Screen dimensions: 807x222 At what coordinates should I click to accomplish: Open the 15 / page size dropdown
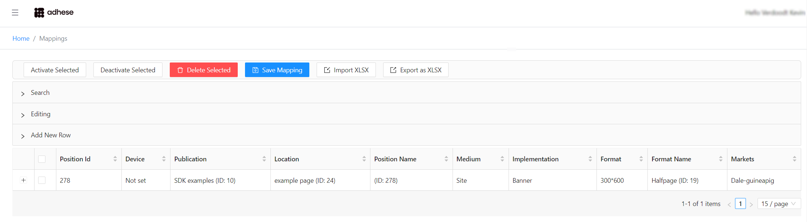pyautogui.click(x=779, y=204)
